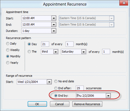Expand the Duration dropdown
The image size is (130, 111).
(x=54, y=31)
